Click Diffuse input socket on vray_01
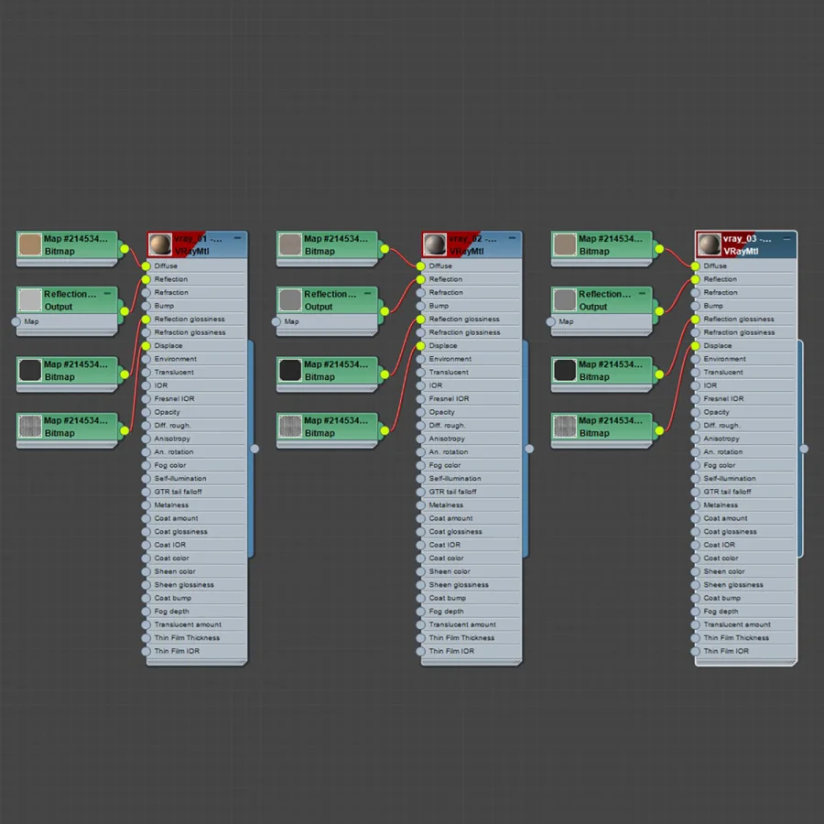824x824 pixels. pyautogui.click(x=146, y=266)
